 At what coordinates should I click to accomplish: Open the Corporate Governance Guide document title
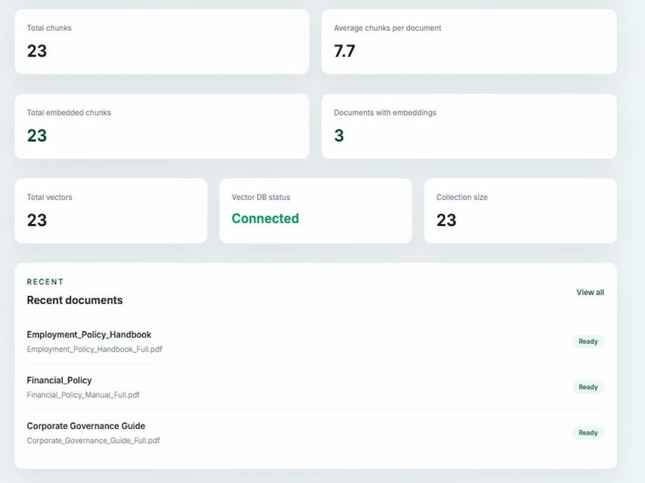click(86, 426)
